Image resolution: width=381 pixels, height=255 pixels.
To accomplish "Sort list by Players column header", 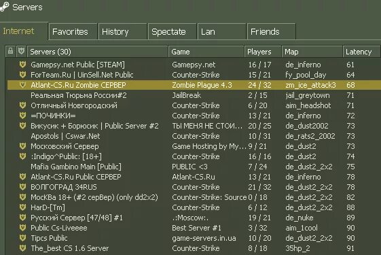I will point(263,52).
